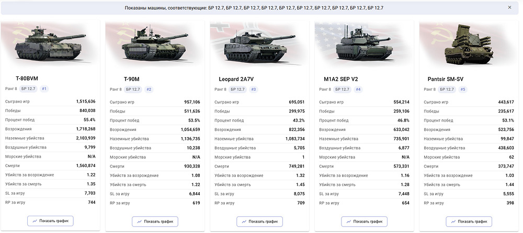Dismiss the BR 12.7 filter banner
Image resolution: width=523 pixels, height=233 pixels.
pos(509,7)
